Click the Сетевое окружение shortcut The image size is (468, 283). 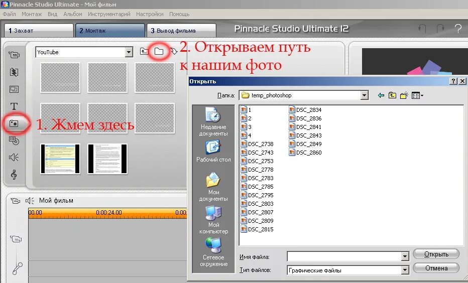click(x=213, y=252)
